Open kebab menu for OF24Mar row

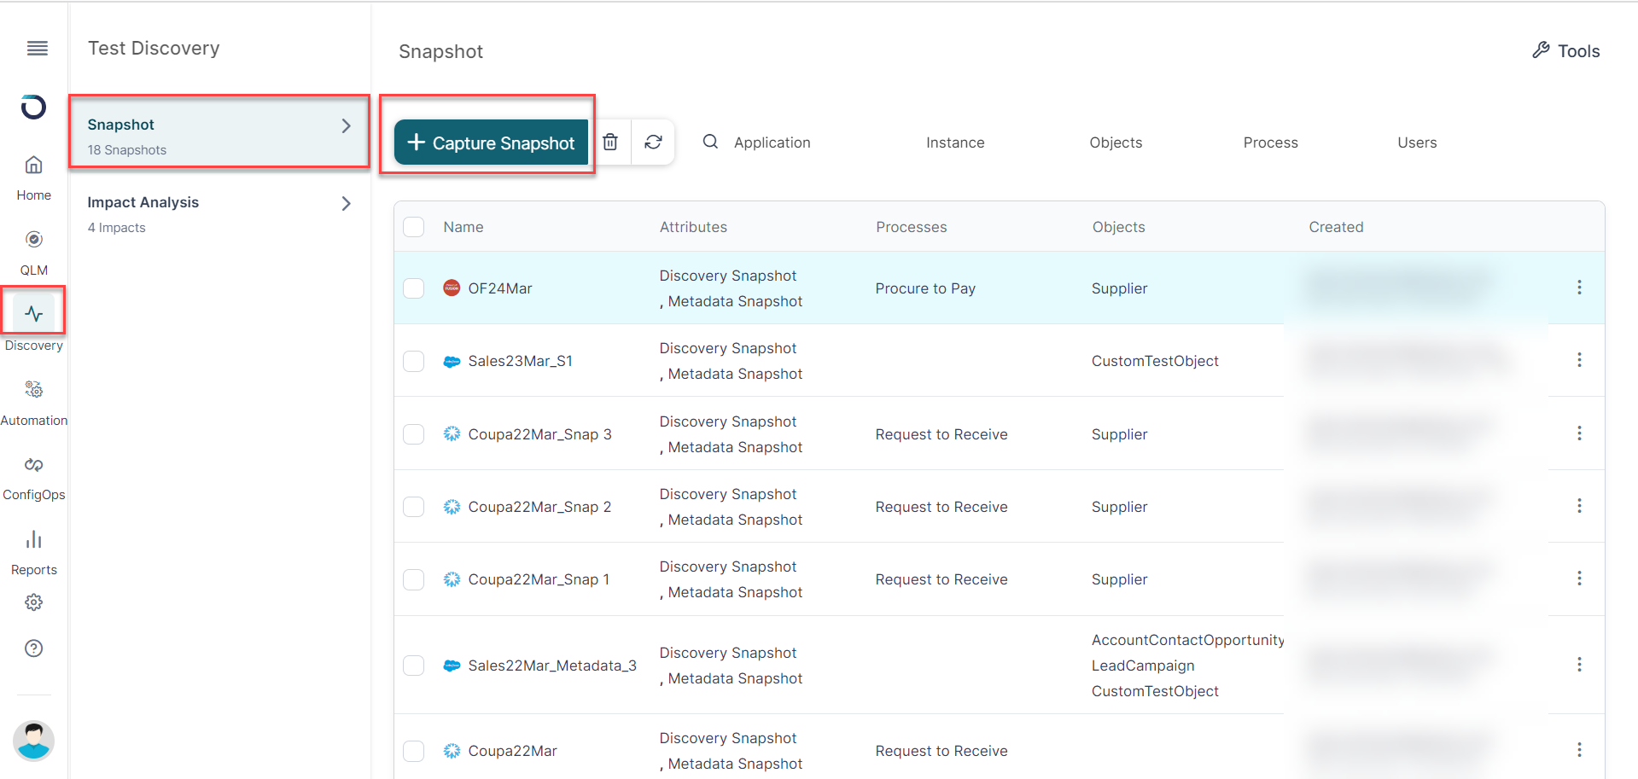point(1579,288)
